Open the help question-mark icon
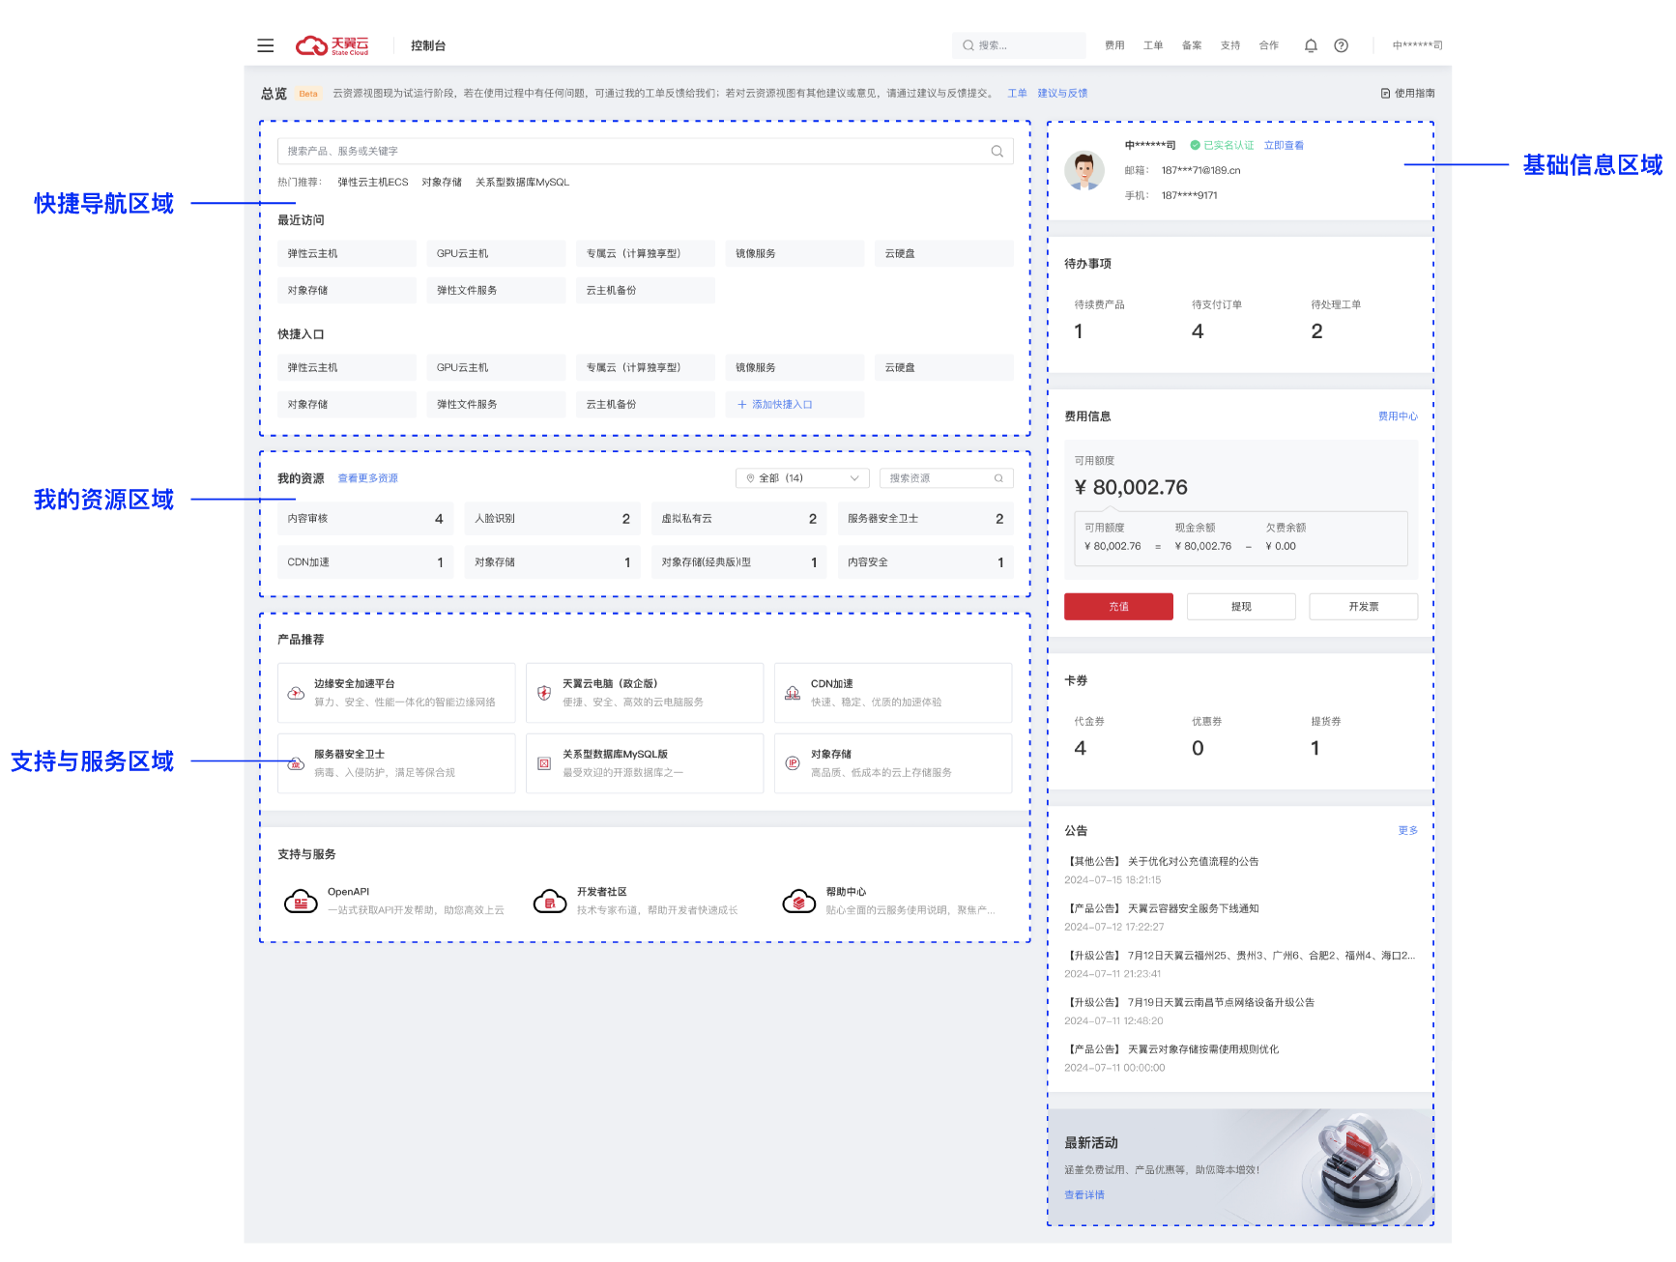 point(1341,45)
